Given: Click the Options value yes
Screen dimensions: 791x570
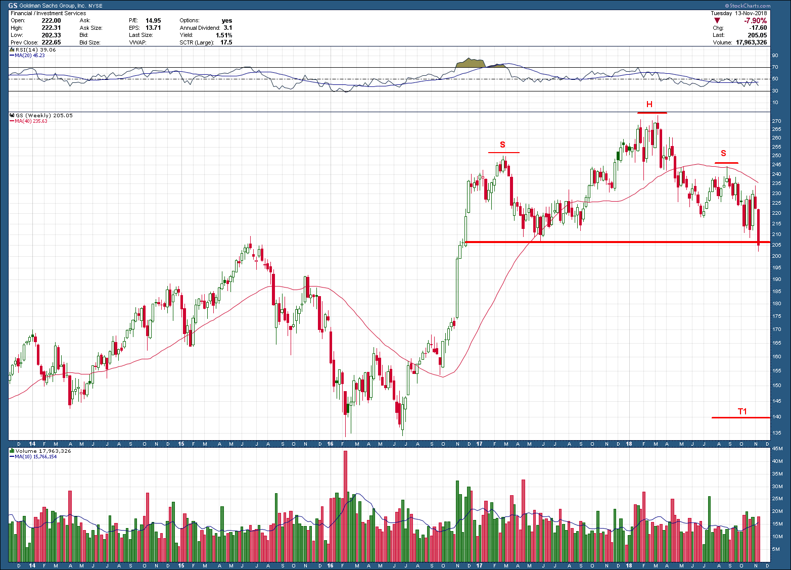Looking at the screenshot, I should point(227,21).
